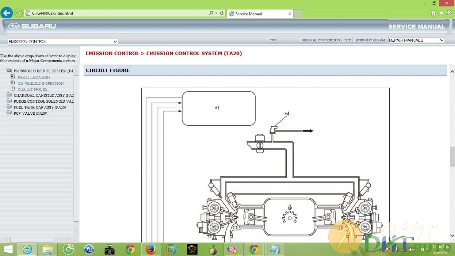Screen dimensions: 455x256
Task: Open the camera app on taskbar
Action: 109,250
